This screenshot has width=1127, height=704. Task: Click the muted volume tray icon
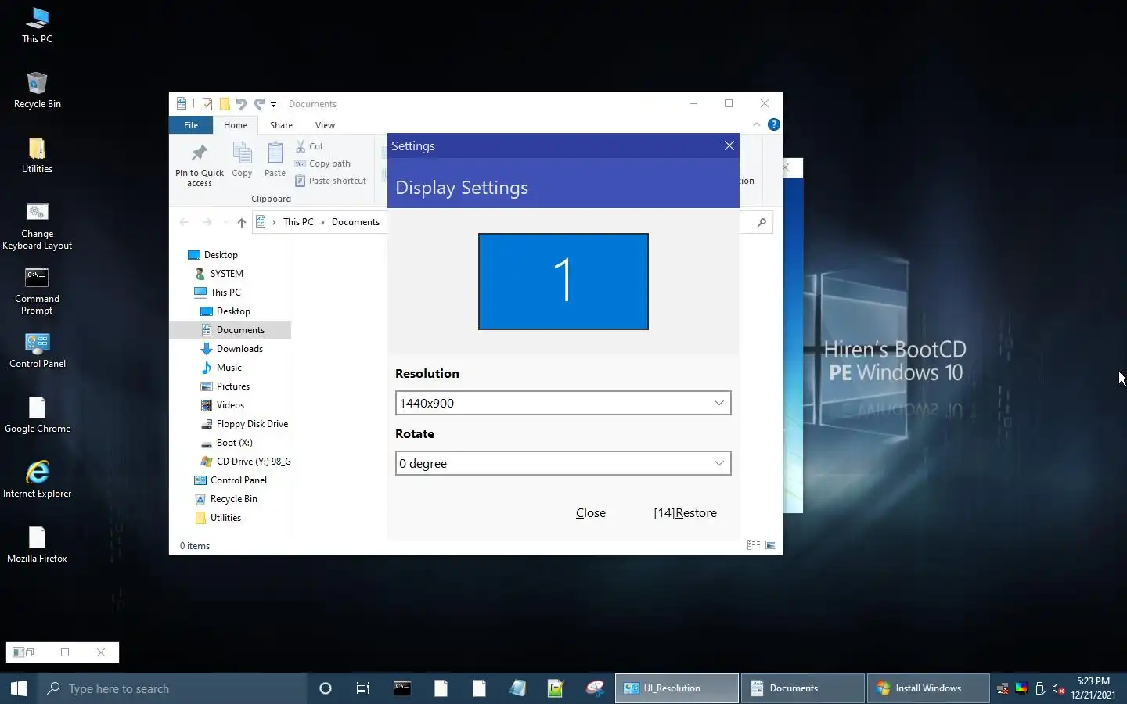click(x=1059, y=689)
